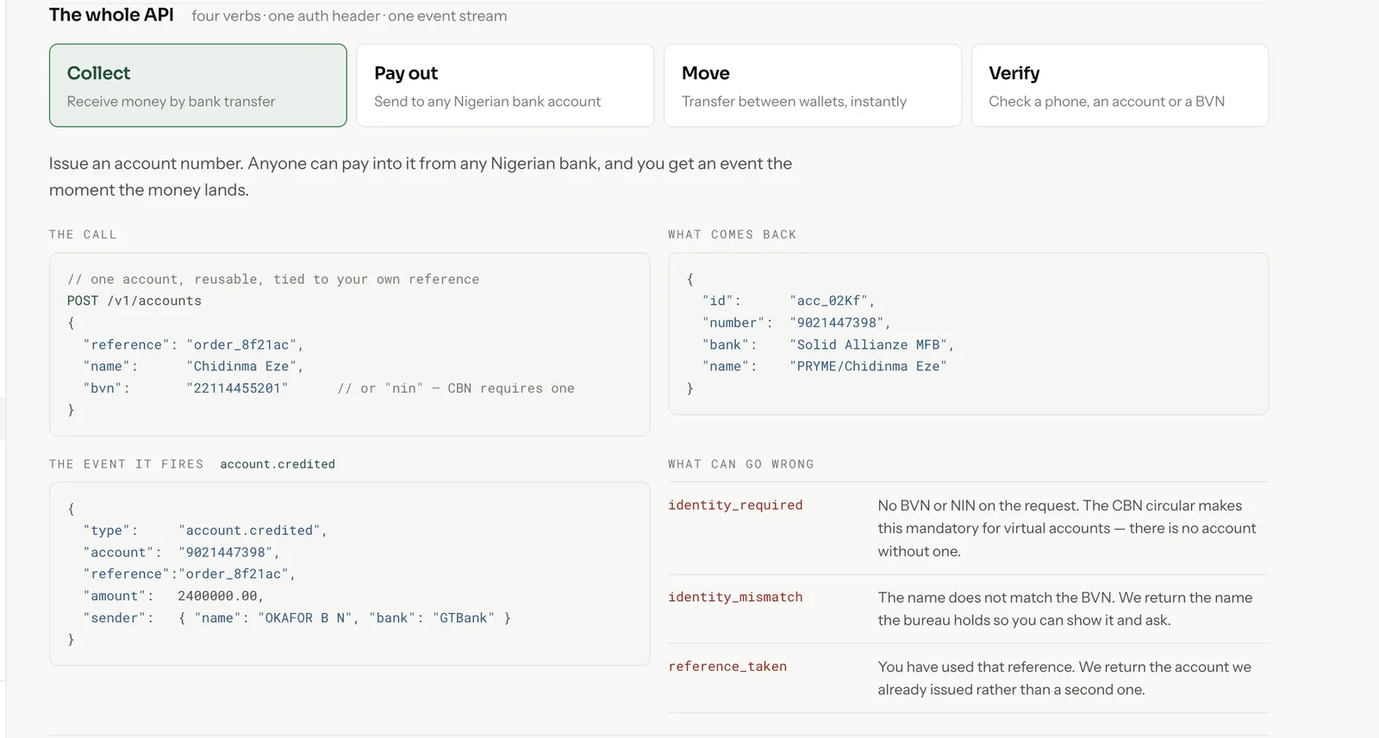Click 'The name does not match the BVN' description
This screenshot has width=1379, height=738.
(x=1065, y=609)
